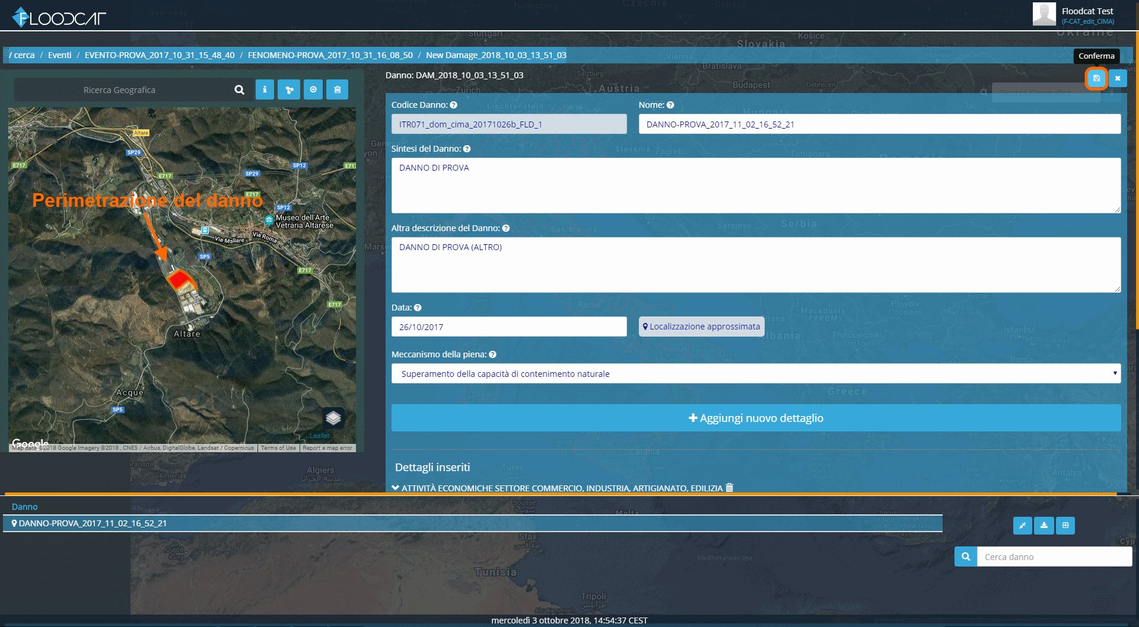This screenshot has height=627, width=1139.
Task: Click the grid table view button
Action: click(1065, 525)
